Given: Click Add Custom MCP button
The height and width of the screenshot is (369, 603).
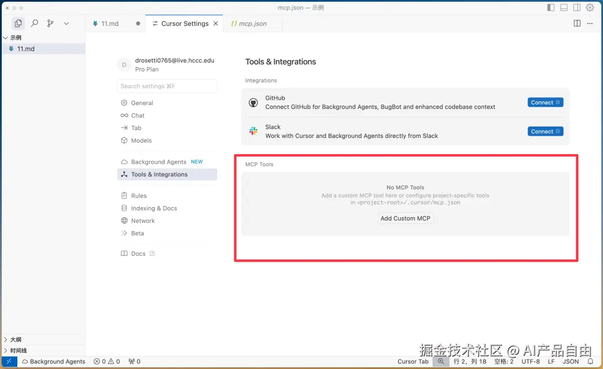Looking at the screenshot, I should pyautogui.click(x=405, y=218).
